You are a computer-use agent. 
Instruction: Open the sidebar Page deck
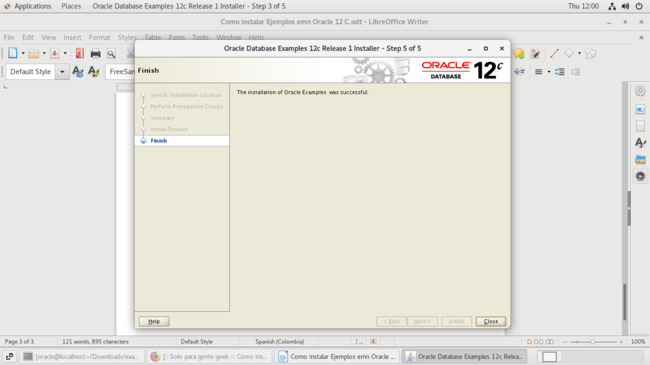pyautogui.click(x=640, y=126)
